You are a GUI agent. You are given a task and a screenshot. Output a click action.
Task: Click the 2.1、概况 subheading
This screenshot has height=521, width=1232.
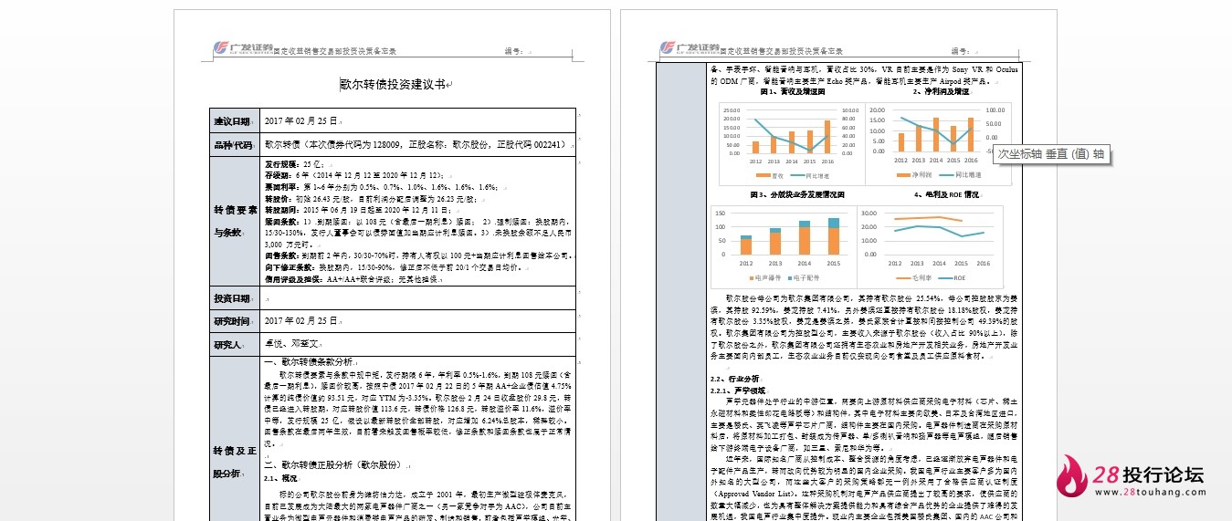(x=280, y=477)
